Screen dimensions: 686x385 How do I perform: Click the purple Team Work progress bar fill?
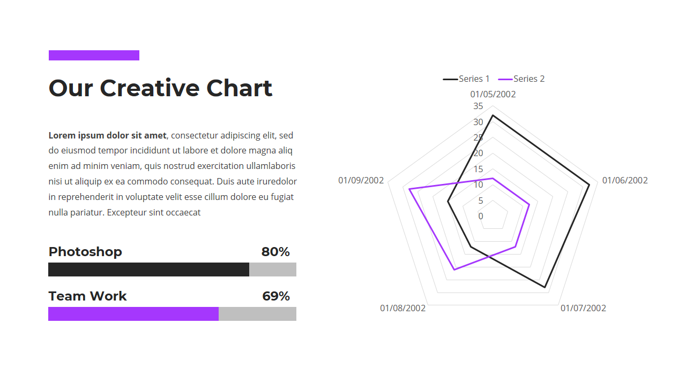(x=133, y=314)
